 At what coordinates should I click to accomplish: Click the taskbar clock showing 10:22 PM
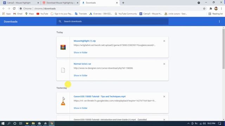click(x=211, y=124)
